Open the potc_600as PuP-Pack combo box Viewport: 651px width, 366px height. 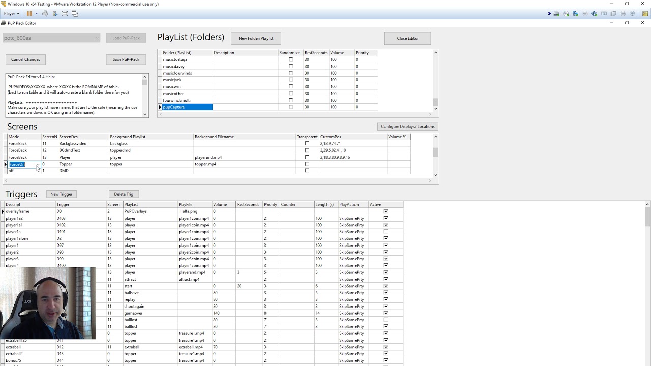pyautogui.click(x=51, y=38)
